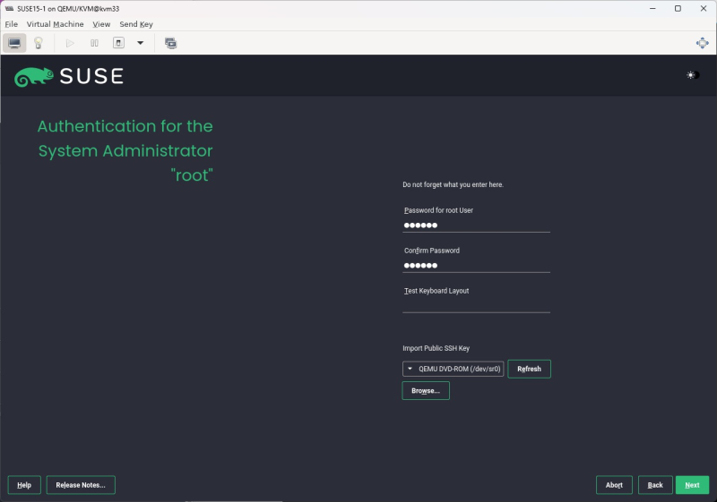
Task: Open the Send Key menu
Action: pyautogui.click(x=136, y=24)
